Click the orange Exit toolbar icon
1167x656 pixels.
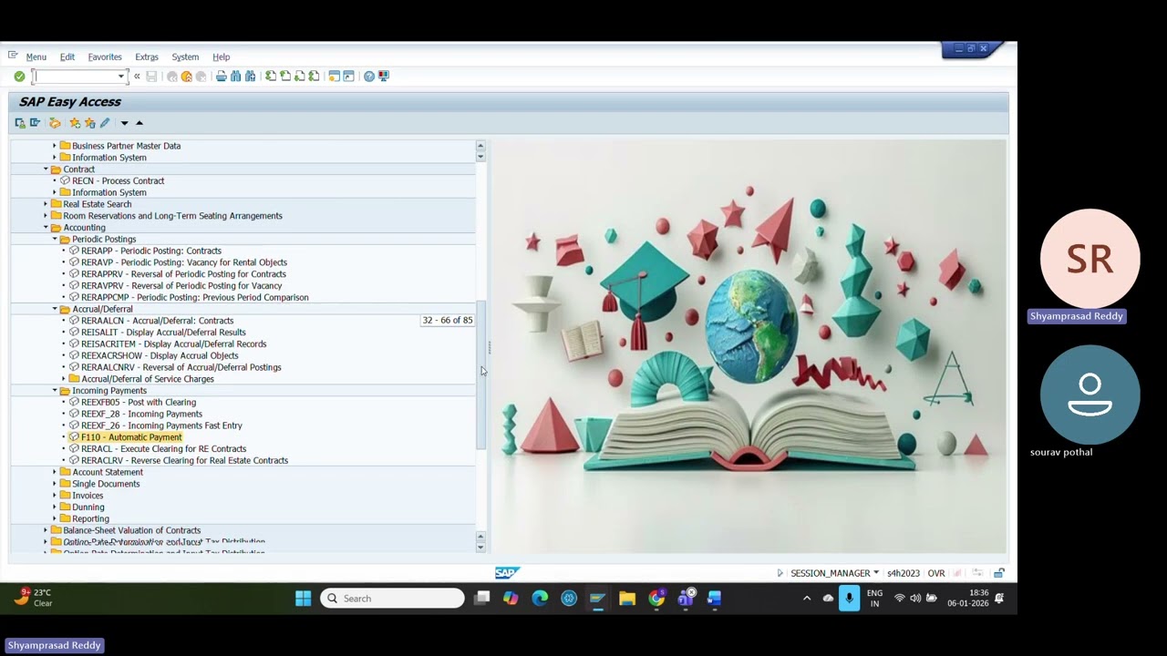tap(187, 77)
